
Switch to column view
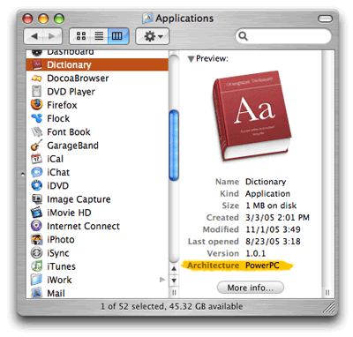click(x=117, y=36)
